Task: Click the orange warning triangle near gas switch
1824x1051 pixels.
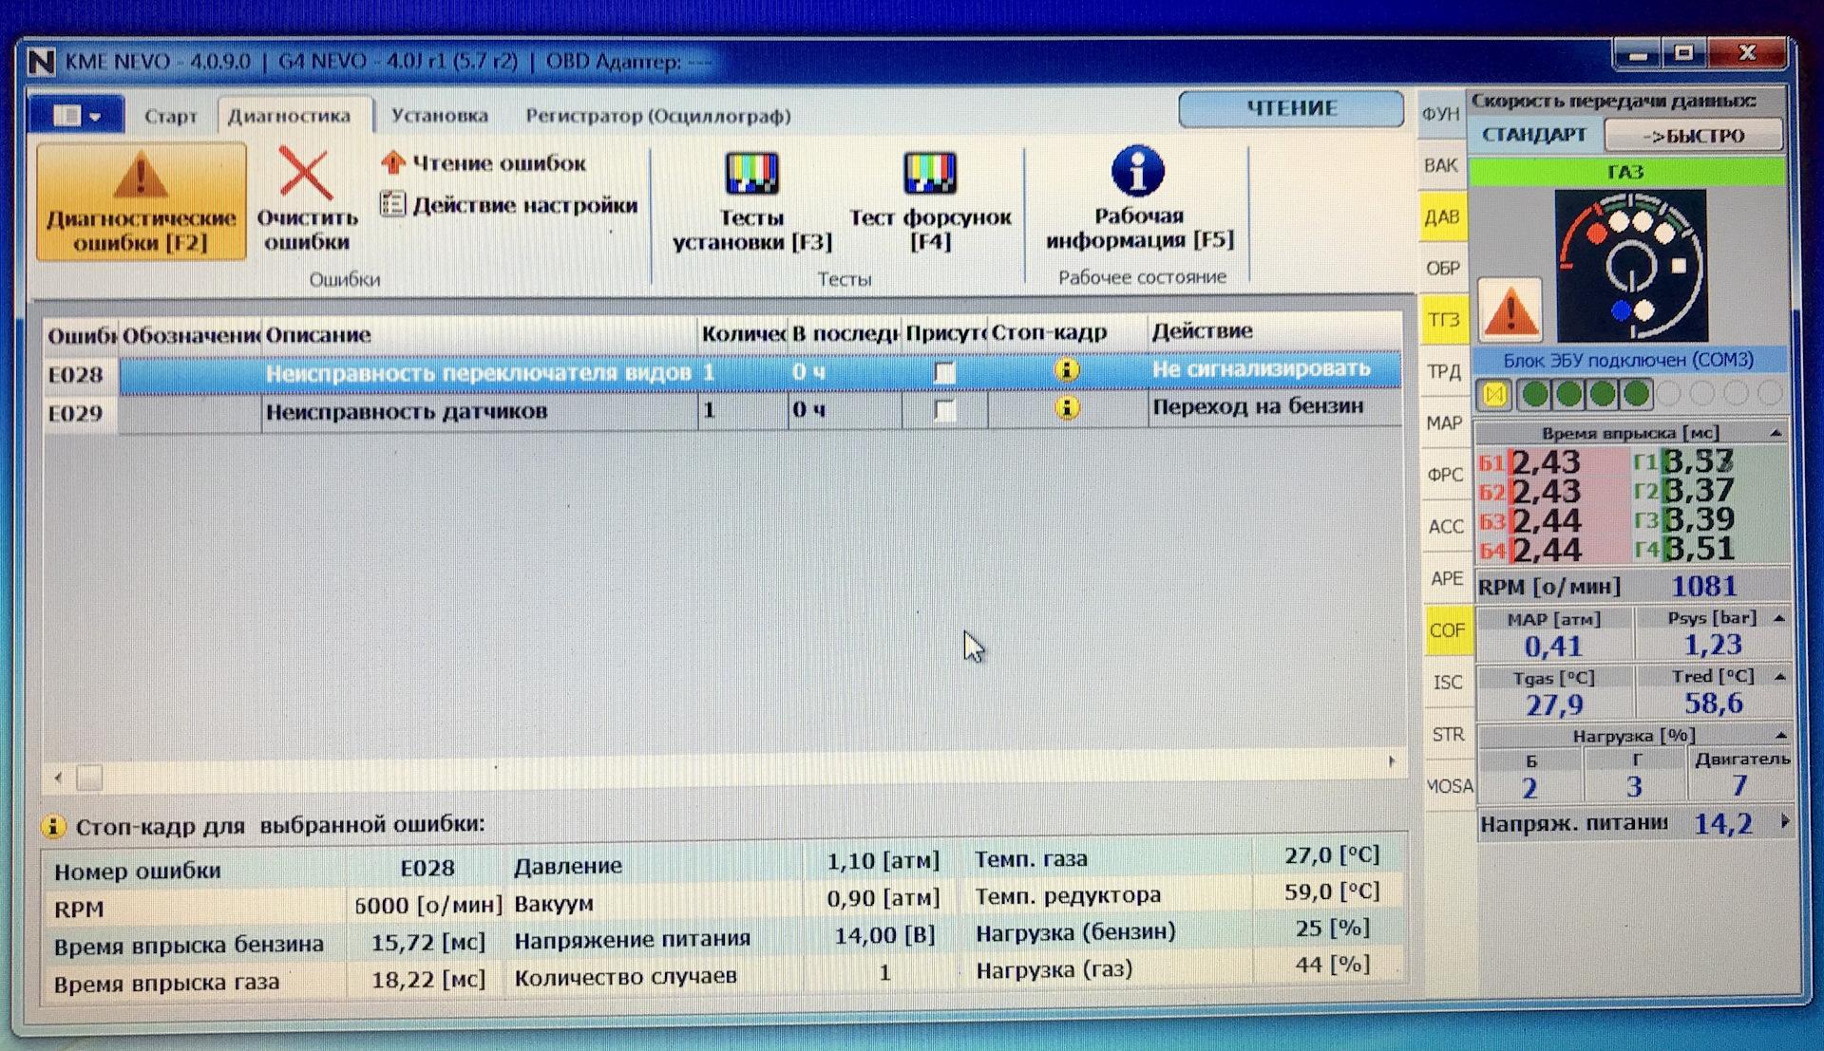Action: 1510,310
